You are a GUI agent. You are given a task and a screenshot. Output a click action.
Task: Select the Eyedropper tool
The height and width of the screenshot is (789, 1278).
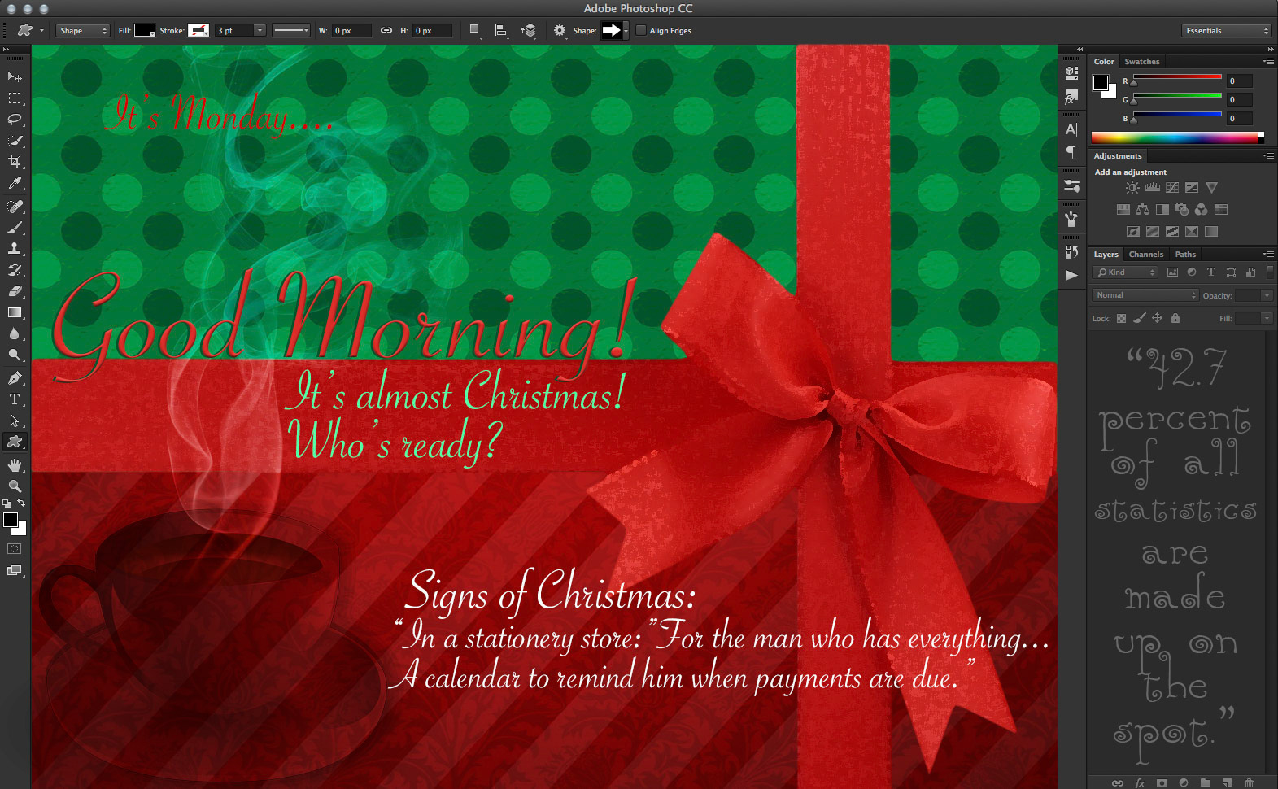click(x=15, y=184)
